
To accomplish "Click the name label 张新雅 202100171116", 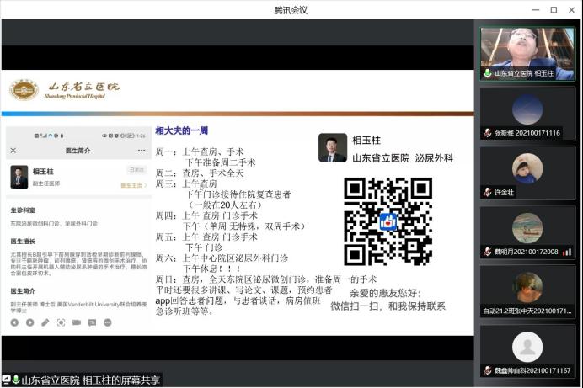I will tap(527, 133).
